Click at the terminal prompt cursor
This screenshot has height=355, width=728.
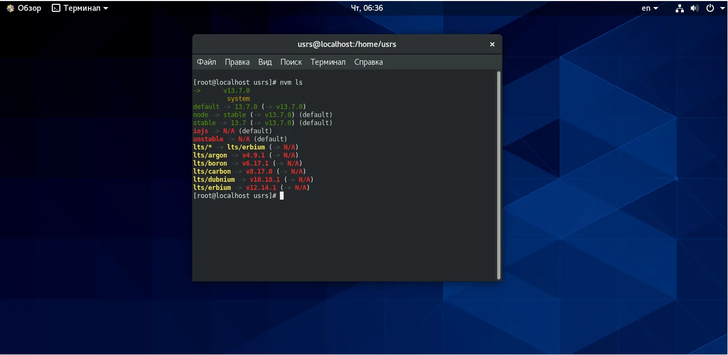(x=281, y=196)
